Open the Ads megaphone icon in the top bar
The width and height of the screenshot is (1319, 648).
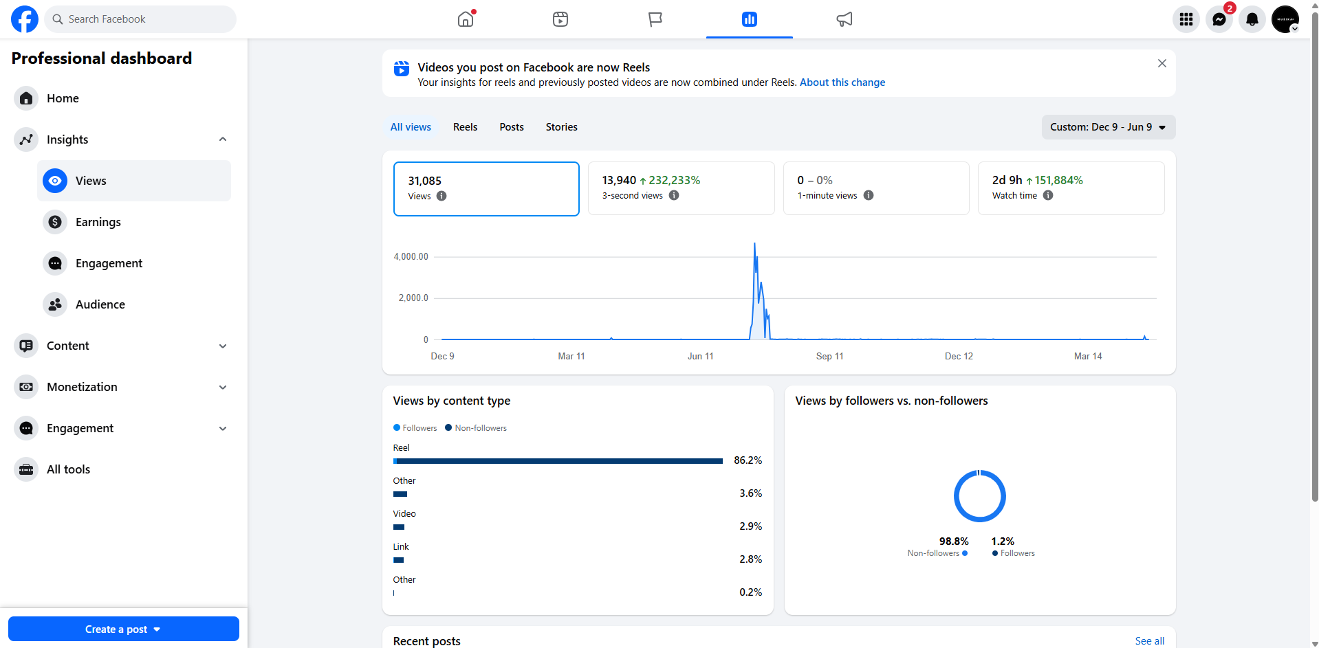click(844, 19)
